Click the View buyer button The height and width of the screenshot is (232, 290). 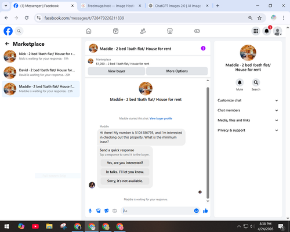click(117, 71)
